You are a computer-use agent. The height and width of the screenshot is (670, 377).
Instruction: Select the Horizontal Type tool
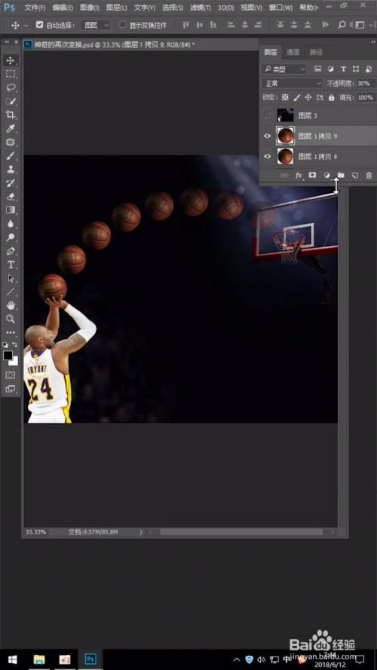[11, 265]
